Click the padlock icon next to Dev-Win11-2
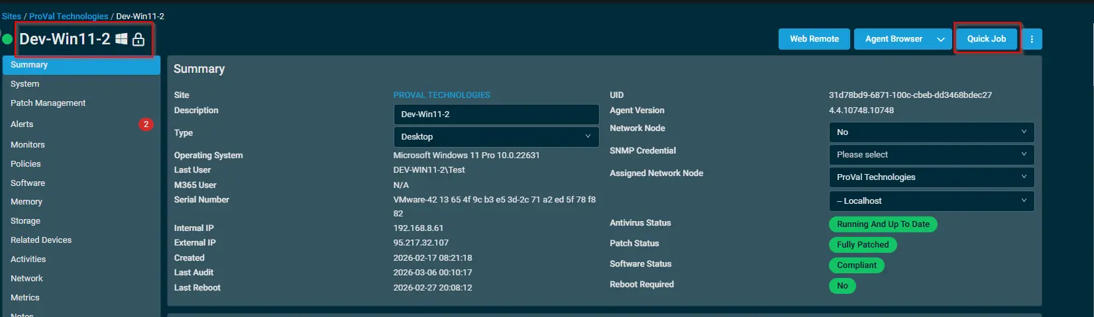 pyautogui.click(x=138, y=40)
